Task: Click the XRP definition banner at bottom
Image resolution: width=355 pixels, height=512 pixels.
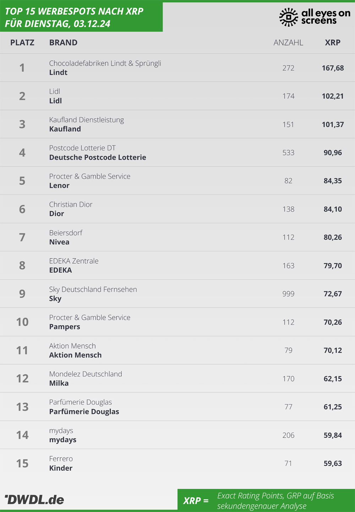Action: 266,500
